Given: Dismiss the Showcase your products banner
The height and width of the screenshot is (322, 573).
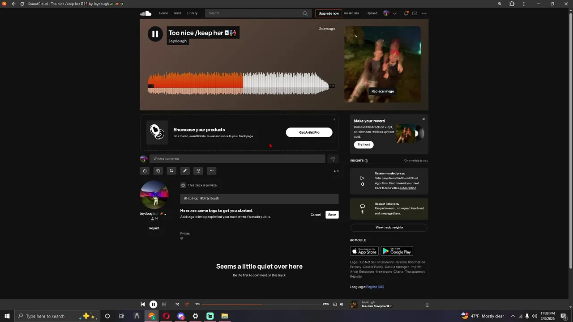Looking at the screenshot, I should point(334,119).
